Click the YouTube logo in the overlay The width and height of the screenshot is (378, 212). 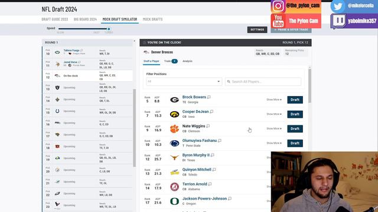coord(278,21)
